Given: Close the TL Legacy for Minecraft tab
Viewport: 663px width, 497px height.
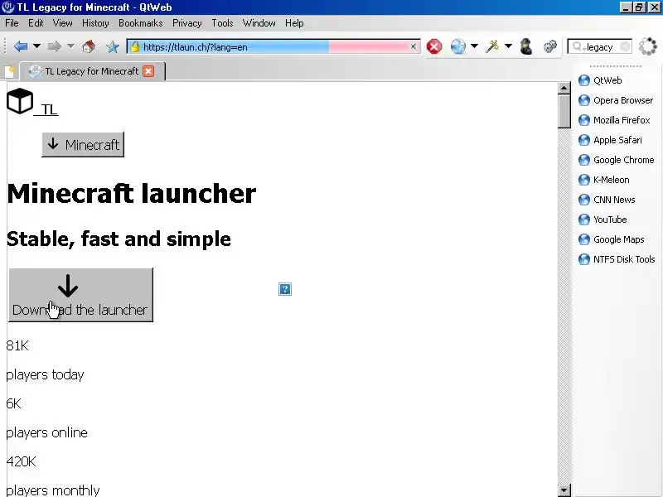Looking at the screenshot, I should 148,71.
